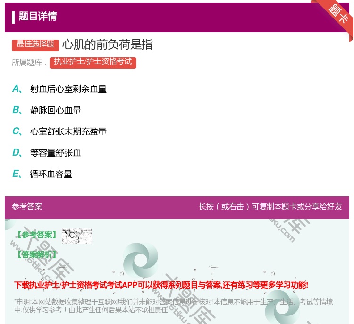Image resolution: width=354 pixels, height=324 pixels.
Task: Click the 长按（或右击）可复制本题卡 hint text
Action: pyautogui.click(x=270, y=206)
